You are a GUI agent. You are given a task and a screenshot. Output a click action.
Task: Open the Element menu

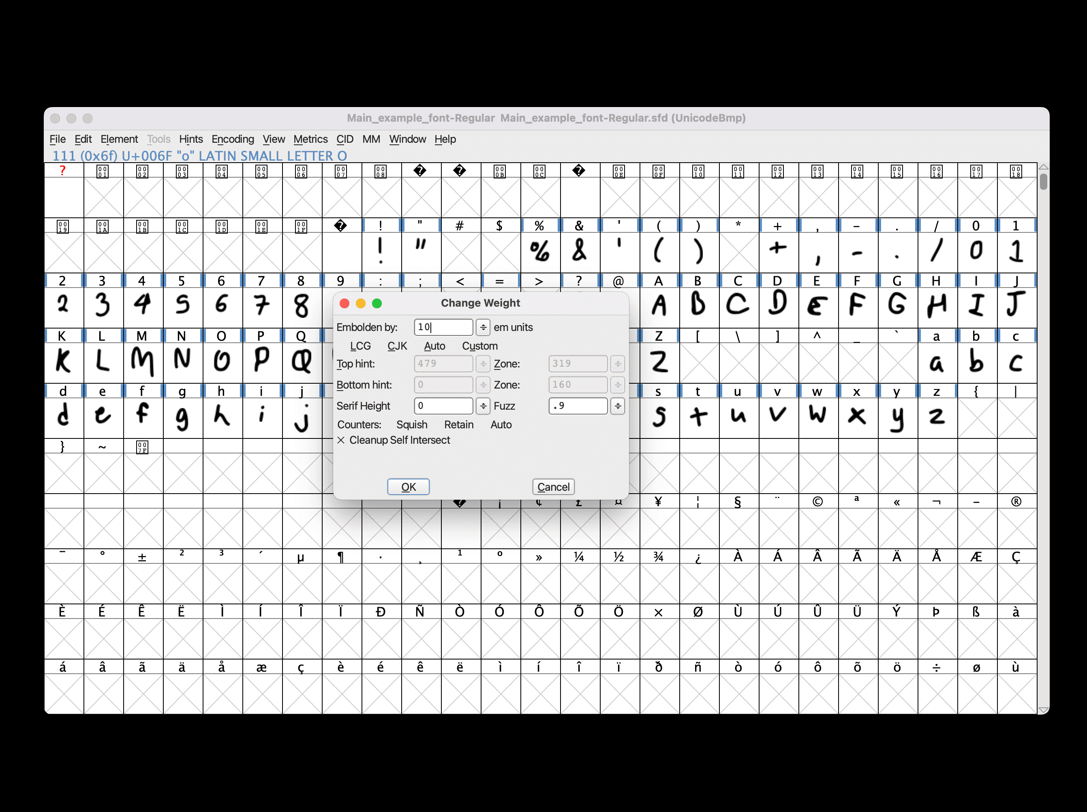coord(119,139)
